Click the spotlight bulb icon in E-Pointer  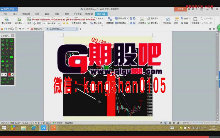[x=11, y=70]
